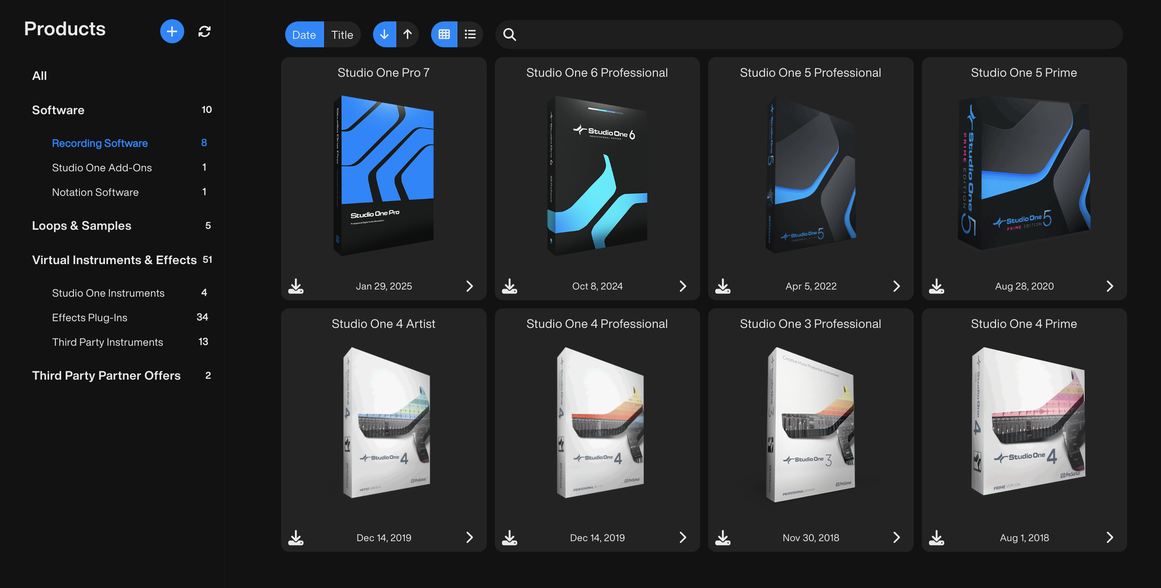Select Effects Plug-Ins category
1161x588 pixels.
90,318
